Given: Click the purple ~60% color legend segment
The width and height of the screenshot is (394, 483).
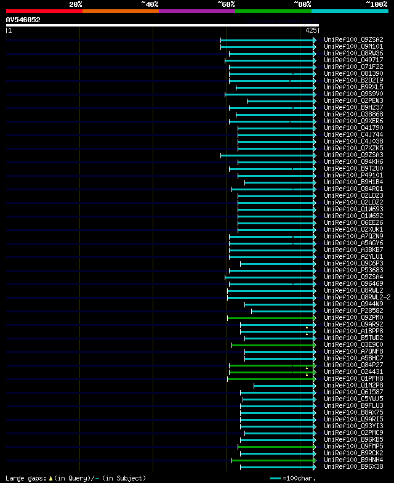Looking at the screenshot, I should (197, 11).
